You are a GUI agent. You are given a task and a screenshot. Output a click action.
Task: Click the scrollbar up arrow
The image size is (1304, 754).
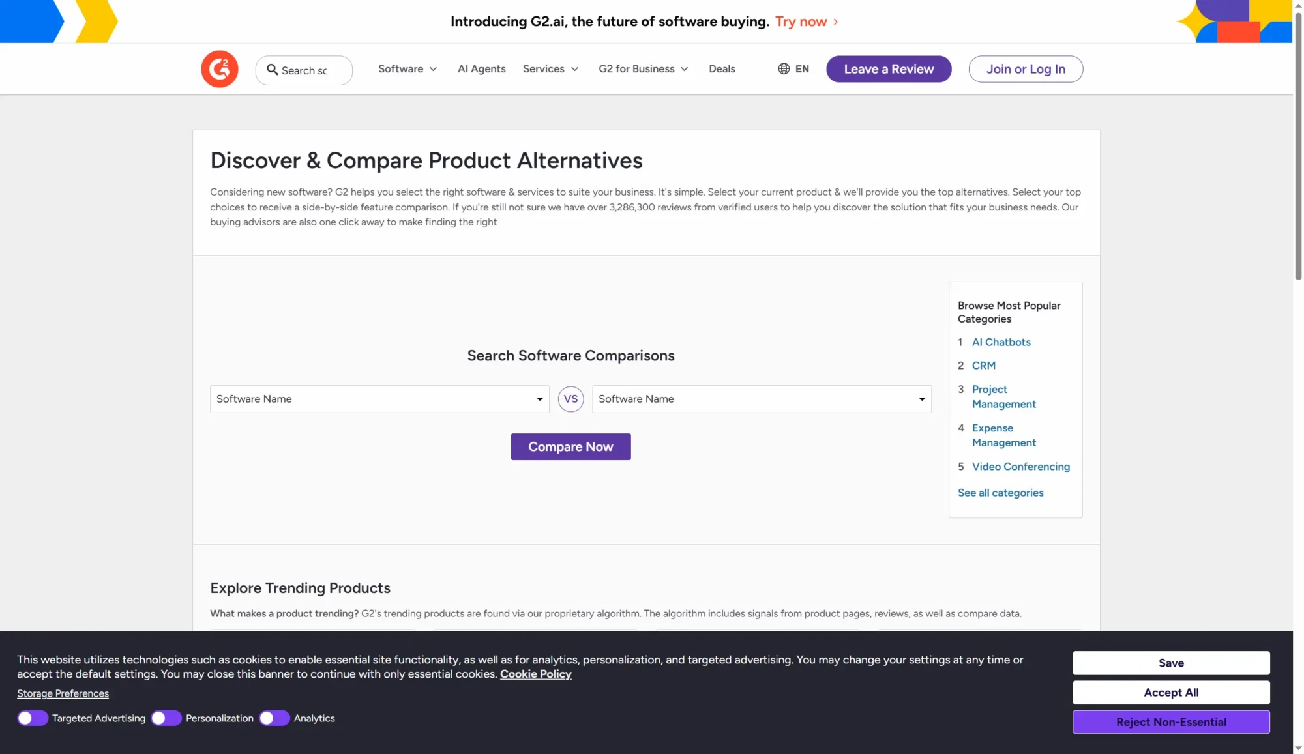pos(1298,5)
